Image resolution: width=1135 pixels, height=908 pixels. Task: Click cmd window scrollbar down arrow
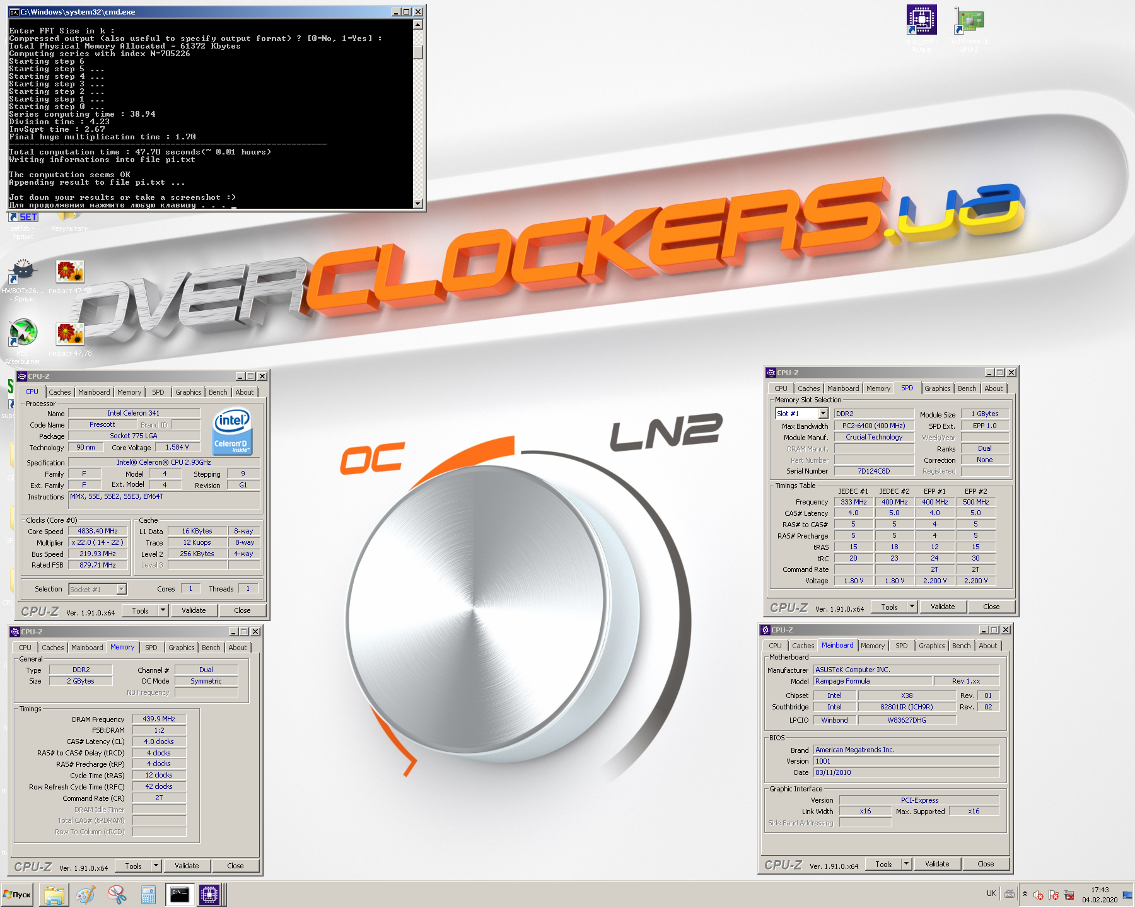[417, 203]
